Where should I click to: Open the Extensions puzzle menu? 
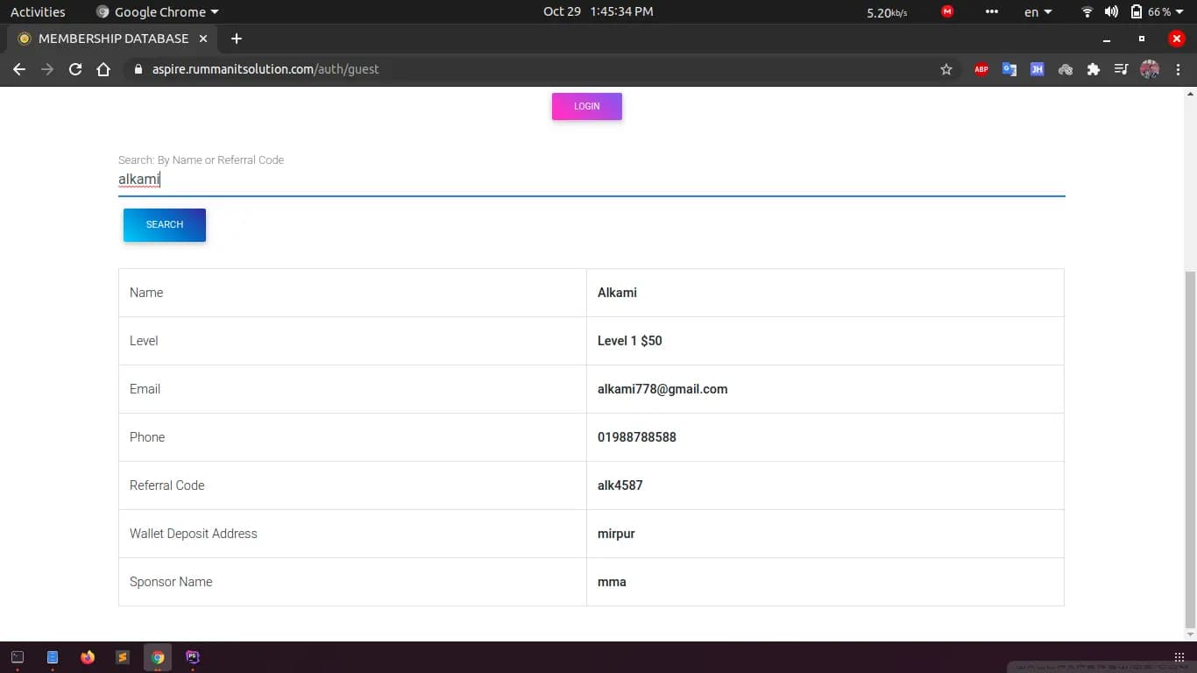pyautogui.click(x=1094, y=69)
